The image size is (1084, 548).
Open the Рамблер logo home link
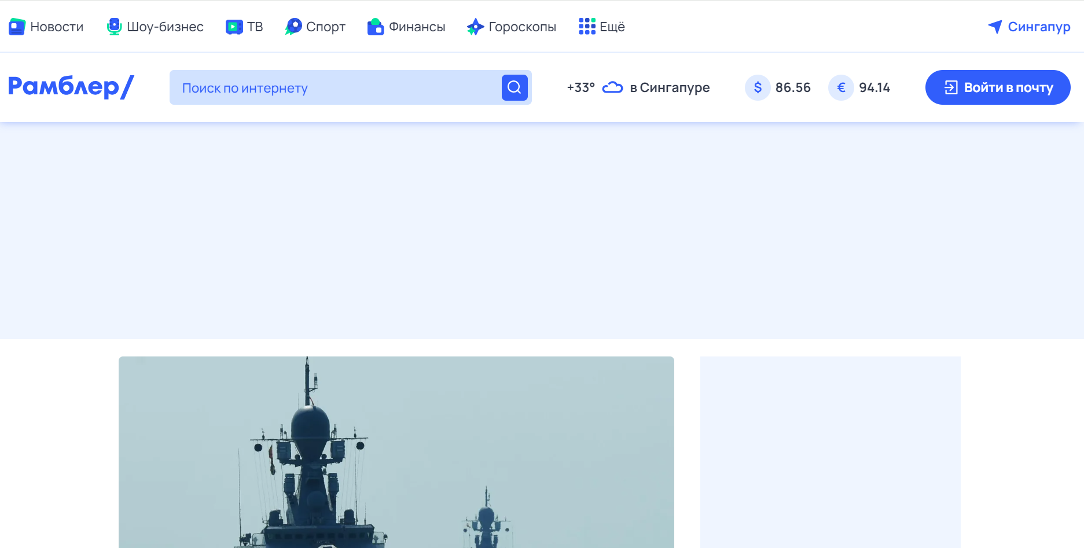(x=71, y=87)
